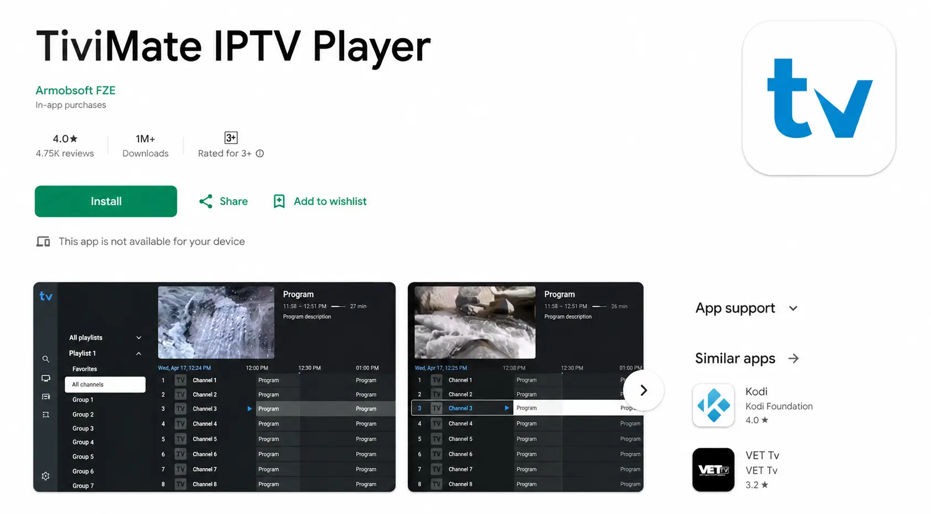Screen dimensions: 931x514
Task: Click the Add to wishlist label
Action: pos(330,201)
